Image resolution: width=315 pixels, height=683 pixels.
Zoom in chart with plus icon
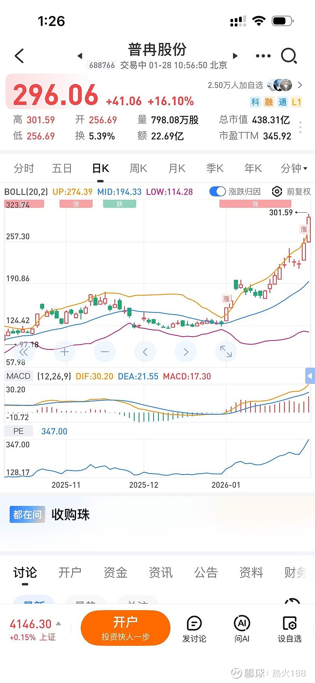[x=65, y=352]
